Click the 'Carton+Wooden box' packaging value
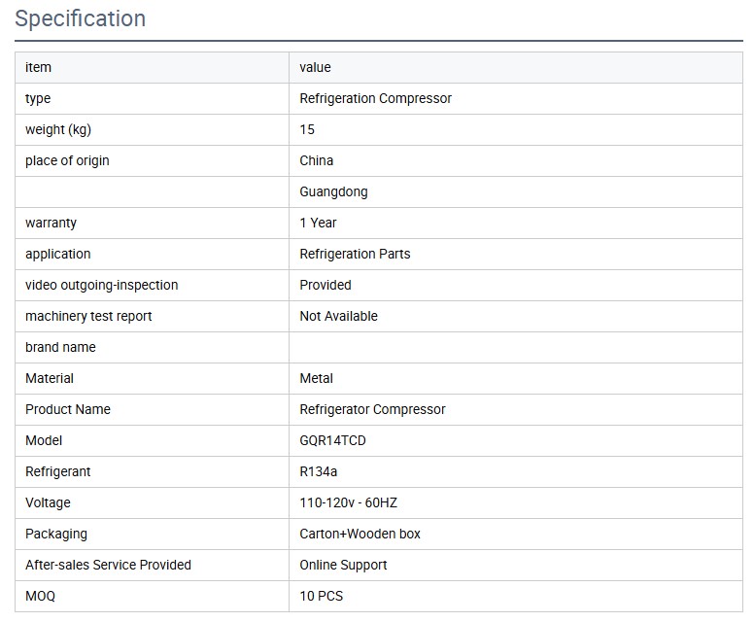Image resolution: width=754 pixels, height=622 pixels. (x=360, y=534)
